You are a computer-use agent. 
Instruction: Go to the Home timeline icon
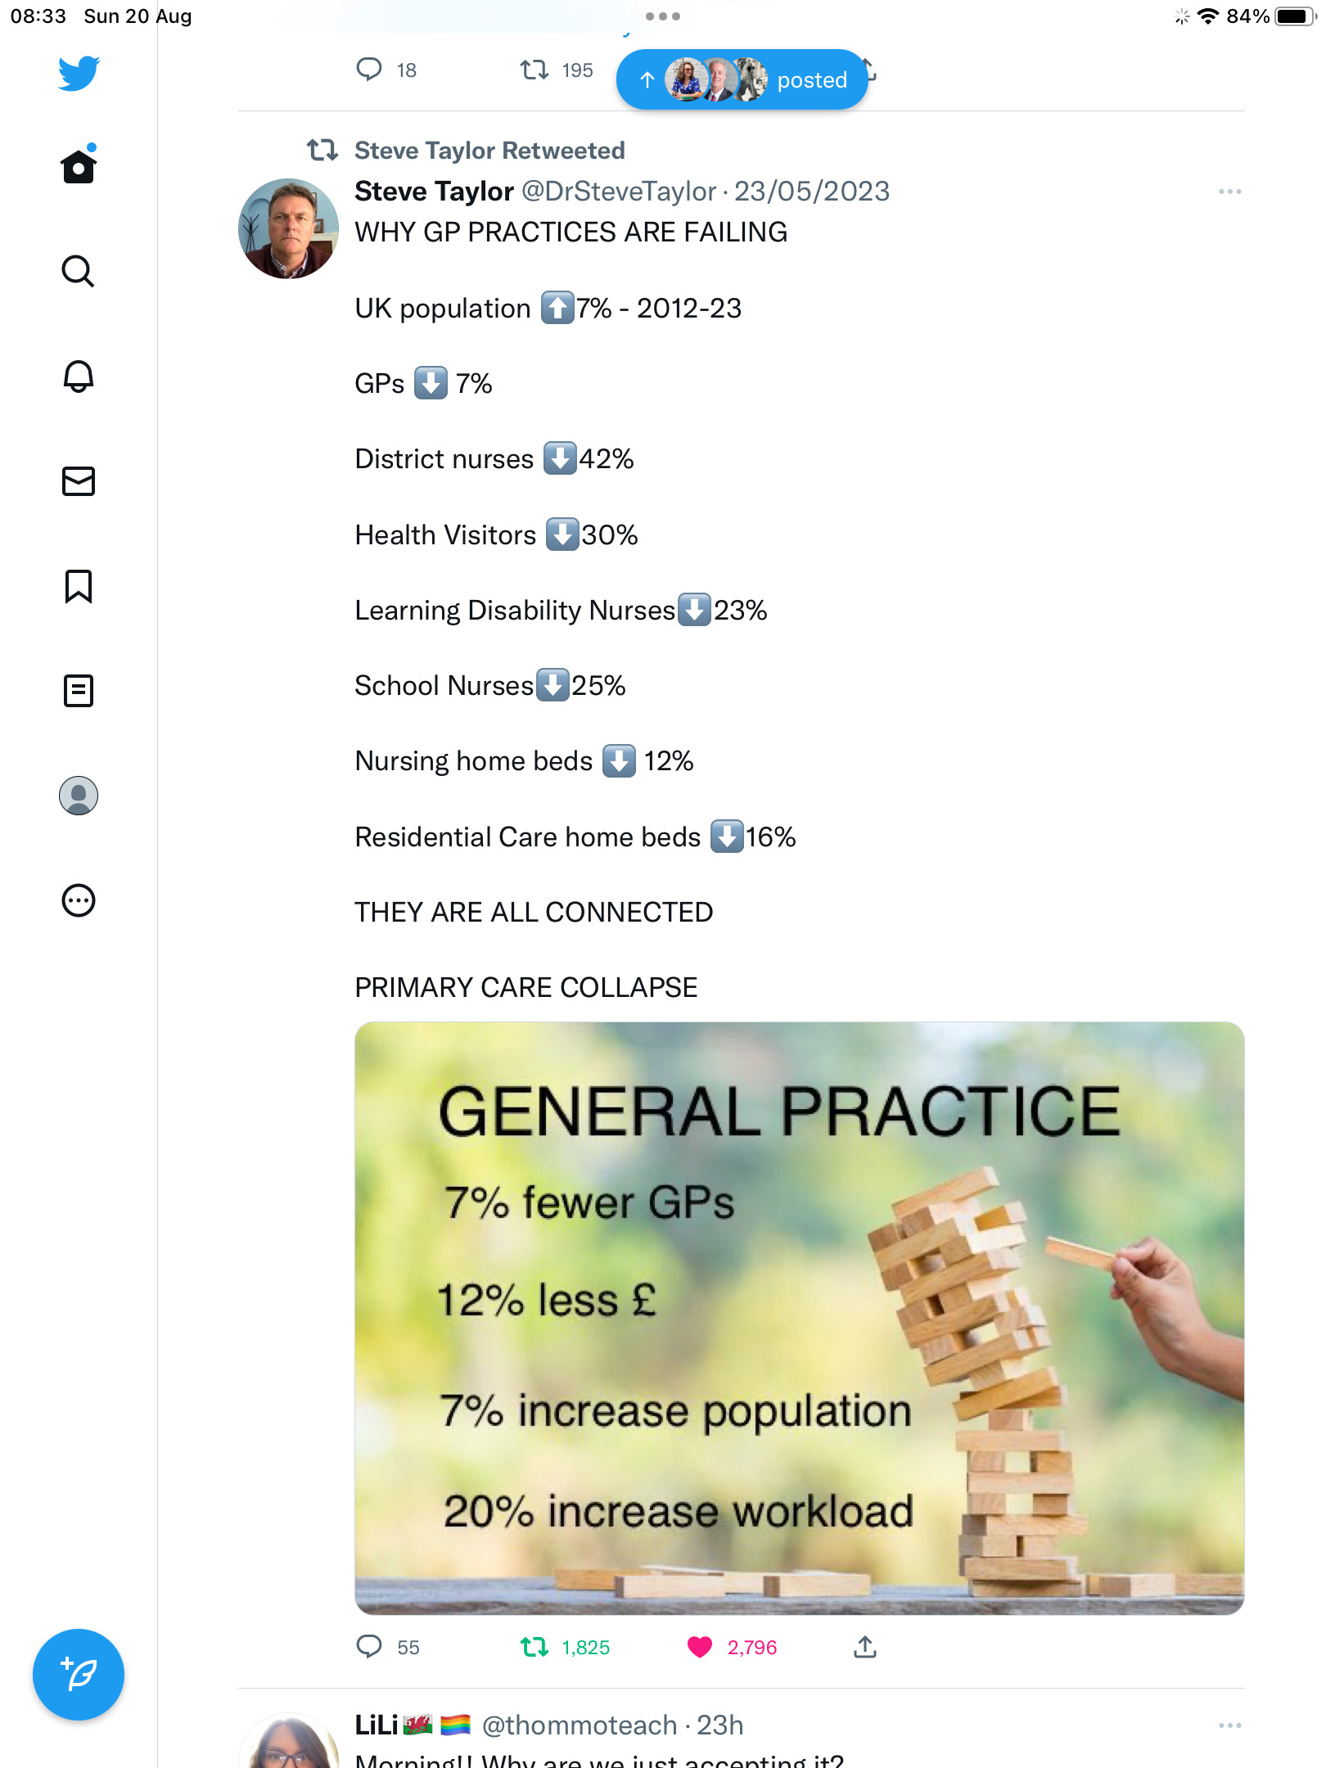(79, 165)
